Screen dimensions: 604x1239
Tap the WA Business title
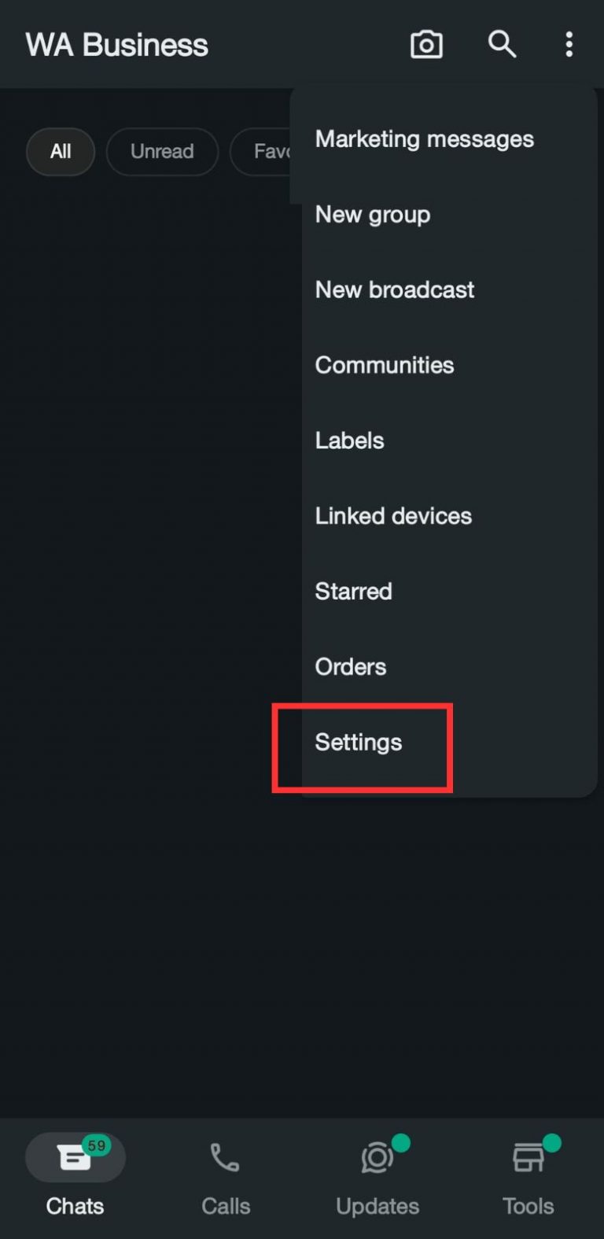pos(117,45)
